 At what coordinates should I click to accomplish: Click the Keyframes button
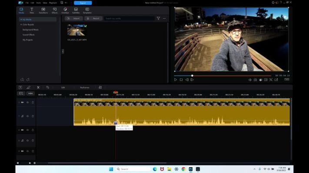click(85, 87)
